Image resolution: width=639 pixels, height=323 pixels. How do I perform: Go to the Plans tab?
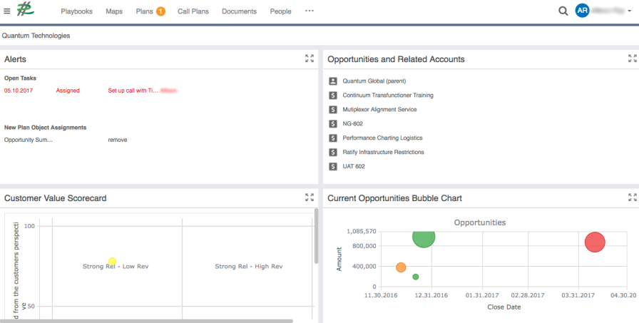coord(144,11)
